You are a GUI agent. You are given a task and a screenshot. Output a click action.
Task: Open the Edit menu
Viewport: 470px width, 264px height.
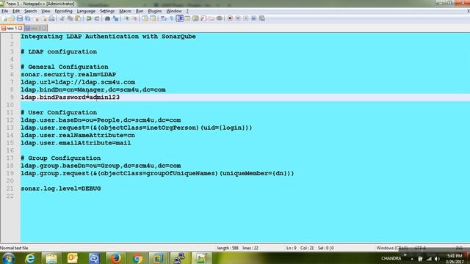click(16, 11)
